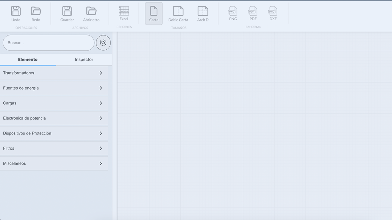Save the diagram with the Guardar icon
Screen dimensions: 392x220
pos(67,11)
